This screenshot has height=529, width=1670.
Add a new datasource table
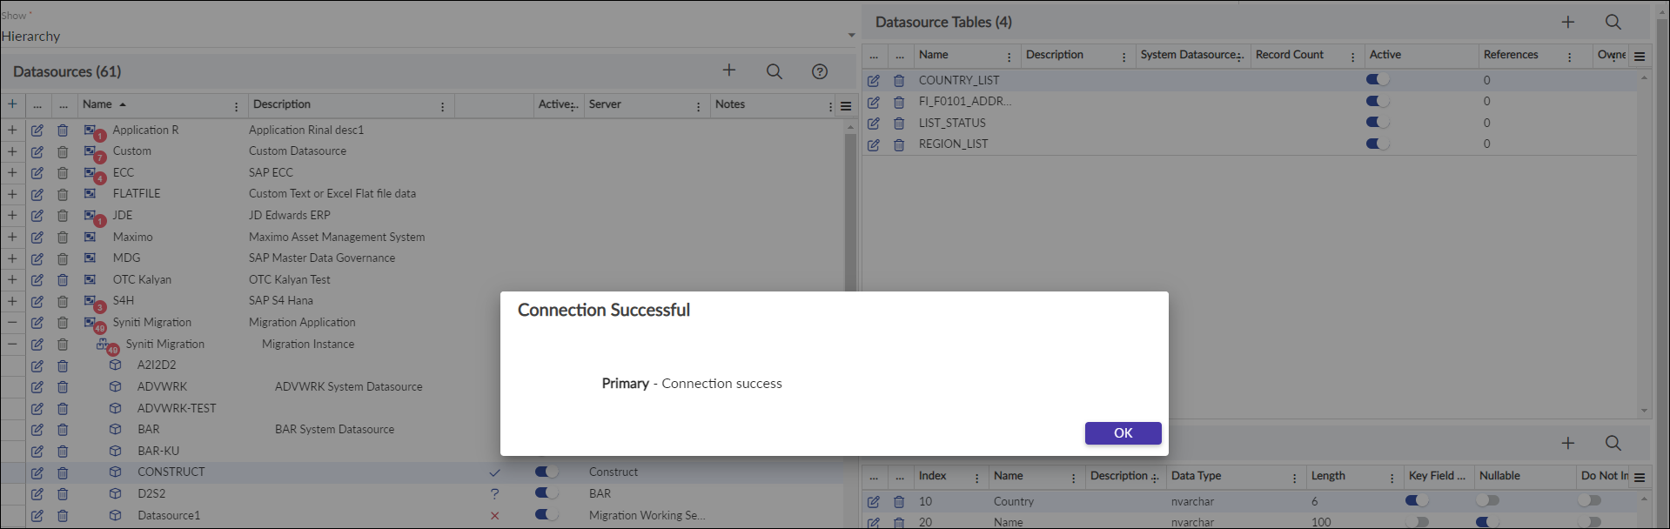click(x=1568, y=22)
